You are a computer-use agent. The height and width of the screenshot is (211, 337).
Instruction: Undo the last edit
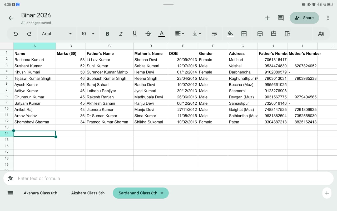pos(16,33)
